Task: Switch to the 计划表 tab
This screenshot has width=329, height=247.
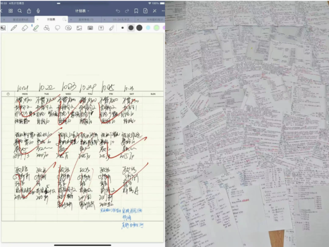Action: click(x=51, y=20)
